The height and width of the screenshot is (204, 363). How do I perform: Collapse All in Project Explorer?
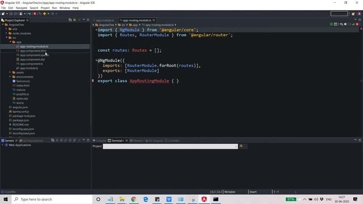click(x=70, y=20)
